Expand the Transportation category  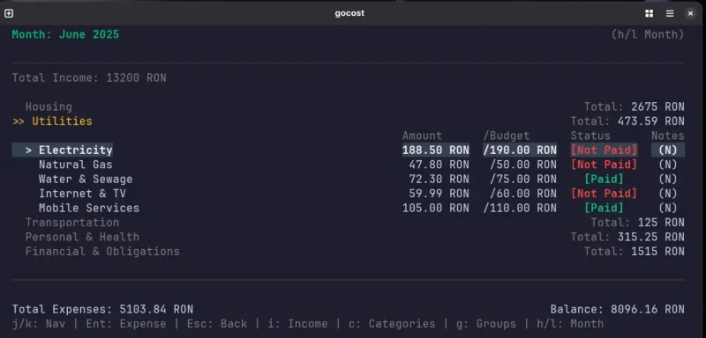point(72,223)
